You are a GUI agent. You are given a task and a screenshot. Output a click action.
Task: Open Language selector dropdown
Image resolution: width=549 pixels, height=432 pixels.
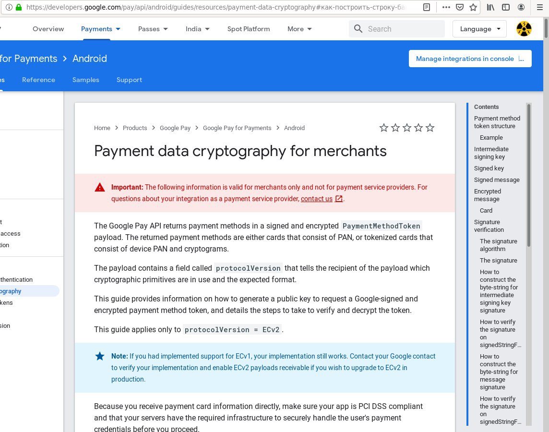tap(480, 29)
